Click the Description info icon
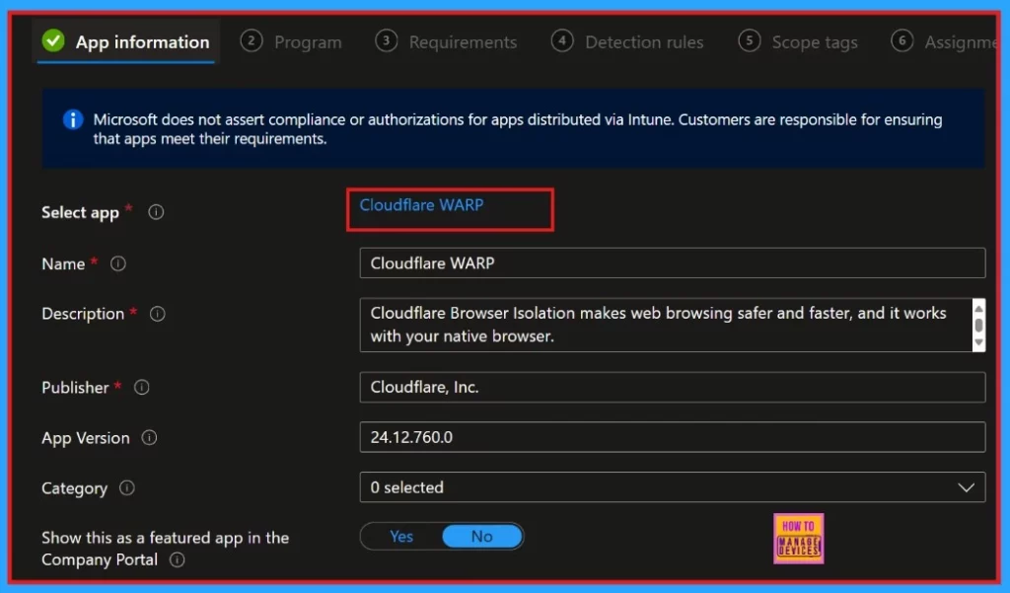The width and height of the screenshot is (1010, 593). click(157, 314)
